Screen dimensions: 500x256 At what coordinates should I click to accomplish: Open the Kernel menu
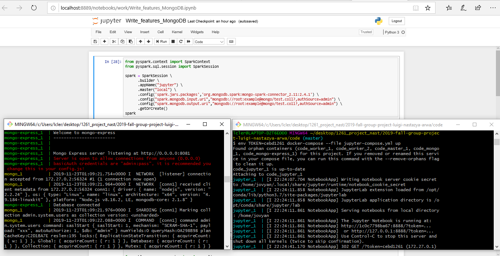tap(177, 32)
